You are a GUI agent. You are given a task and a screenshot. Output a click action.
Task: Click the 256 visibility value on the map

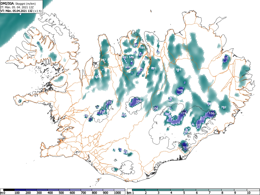(155, 108)
